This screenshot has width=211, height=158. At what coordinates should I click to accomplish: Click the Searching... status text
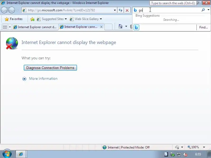[x=171, y=20]
